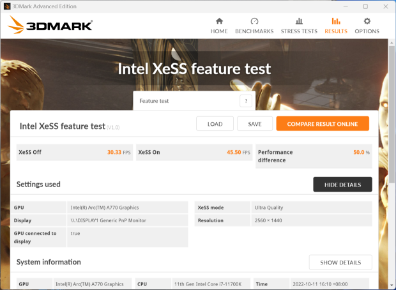Image resolution: width=396 pixels, height=290 pixels.
Task: Click the question mark help icon
Action: [x=246, y=101]
